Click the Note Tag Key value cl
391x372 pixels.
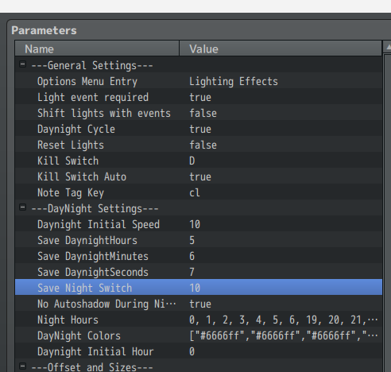tap(195, 192)
